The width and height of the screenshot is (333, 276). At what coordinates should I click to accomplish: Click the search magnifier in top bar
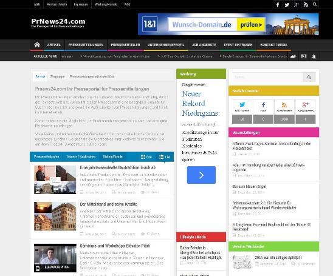(315, 4)
